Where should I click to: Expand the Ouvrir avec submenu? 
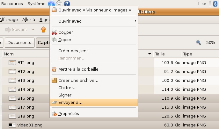point(96,21)
